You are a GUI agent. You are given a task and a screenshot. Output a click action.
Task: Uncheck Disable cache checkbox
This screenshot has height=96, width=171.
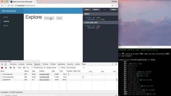pyautogui.click(x=45, y=67)
